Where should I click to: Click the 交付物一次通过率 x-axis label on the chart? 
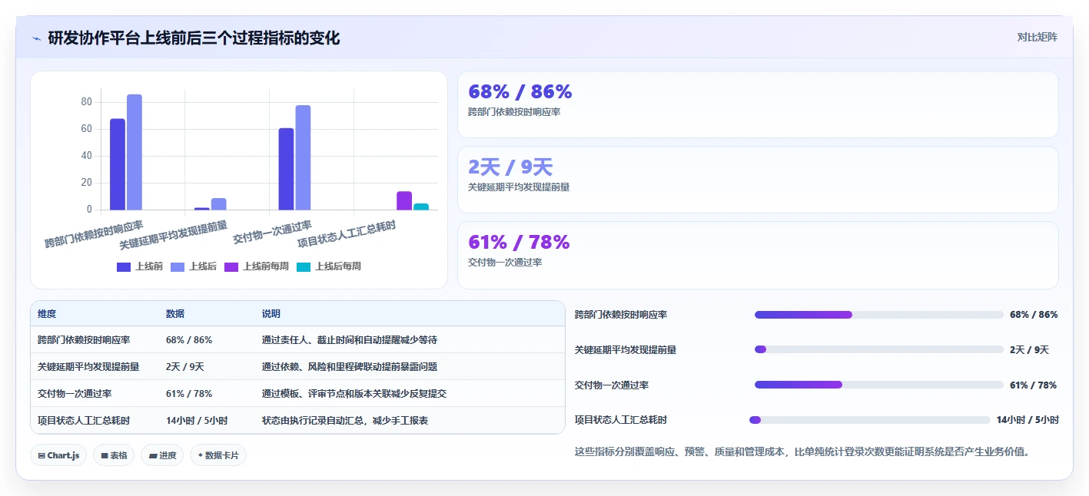(x=272, y=232)
